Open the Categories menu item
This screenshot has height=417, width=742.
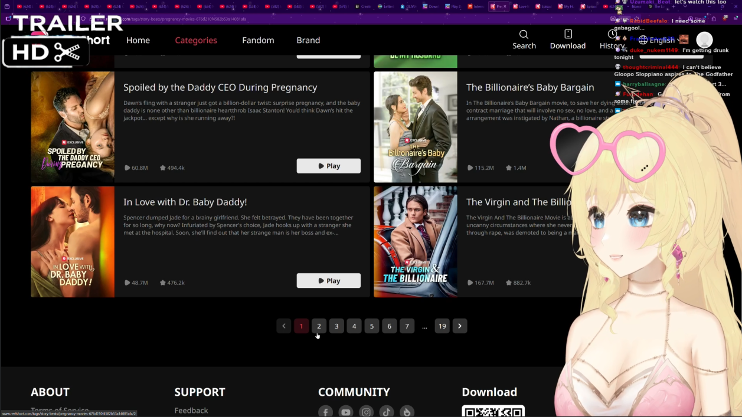coord(196,40)
